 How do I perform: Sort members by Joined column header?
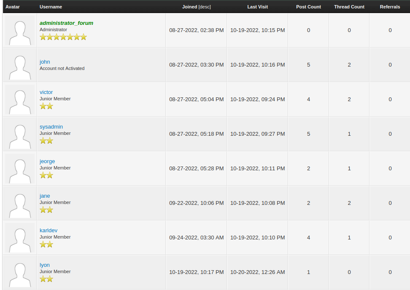tap(189, 7)
